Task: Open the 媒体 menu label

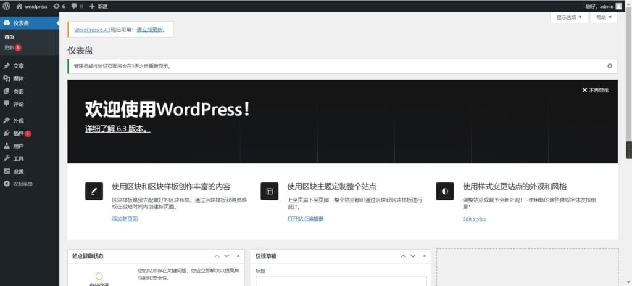Action: [x=19, y=79]
